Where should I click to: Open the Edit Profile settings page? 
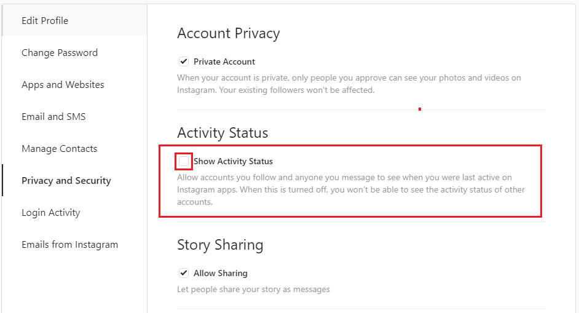[45, 21]
